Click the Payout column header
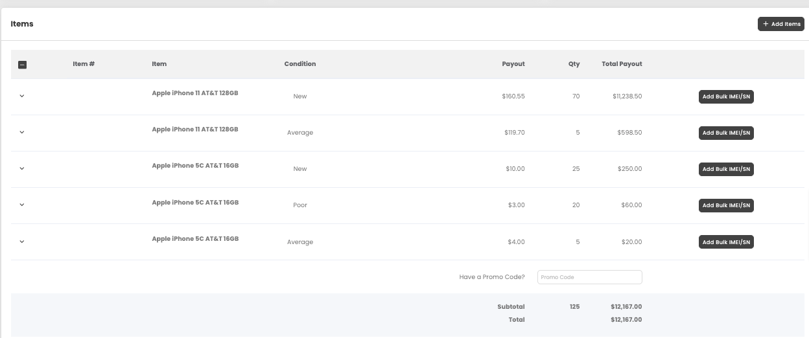Viewport: 809px width, 338px height. 513,64
